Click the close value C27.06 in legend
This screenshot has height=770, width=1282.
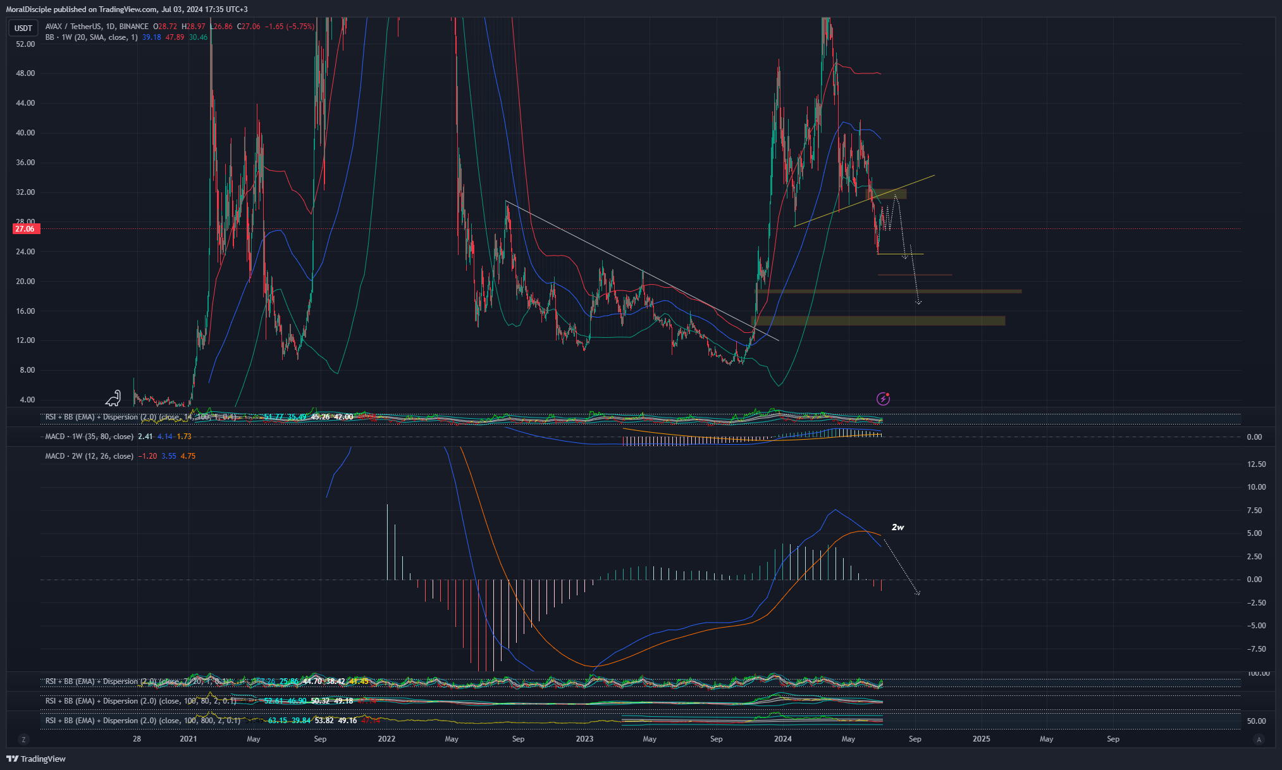coord(249,27)
